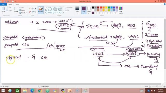Open the Paste dropdown arrow
This screenshot has height=93, width=166.
coord(3,13)
